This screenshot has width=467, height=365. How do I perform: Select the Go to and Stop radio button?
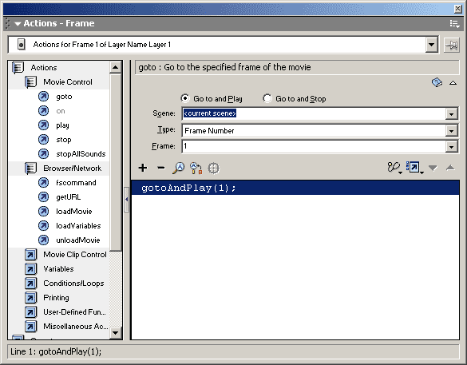pyautogui.click(x=267, y=98)
